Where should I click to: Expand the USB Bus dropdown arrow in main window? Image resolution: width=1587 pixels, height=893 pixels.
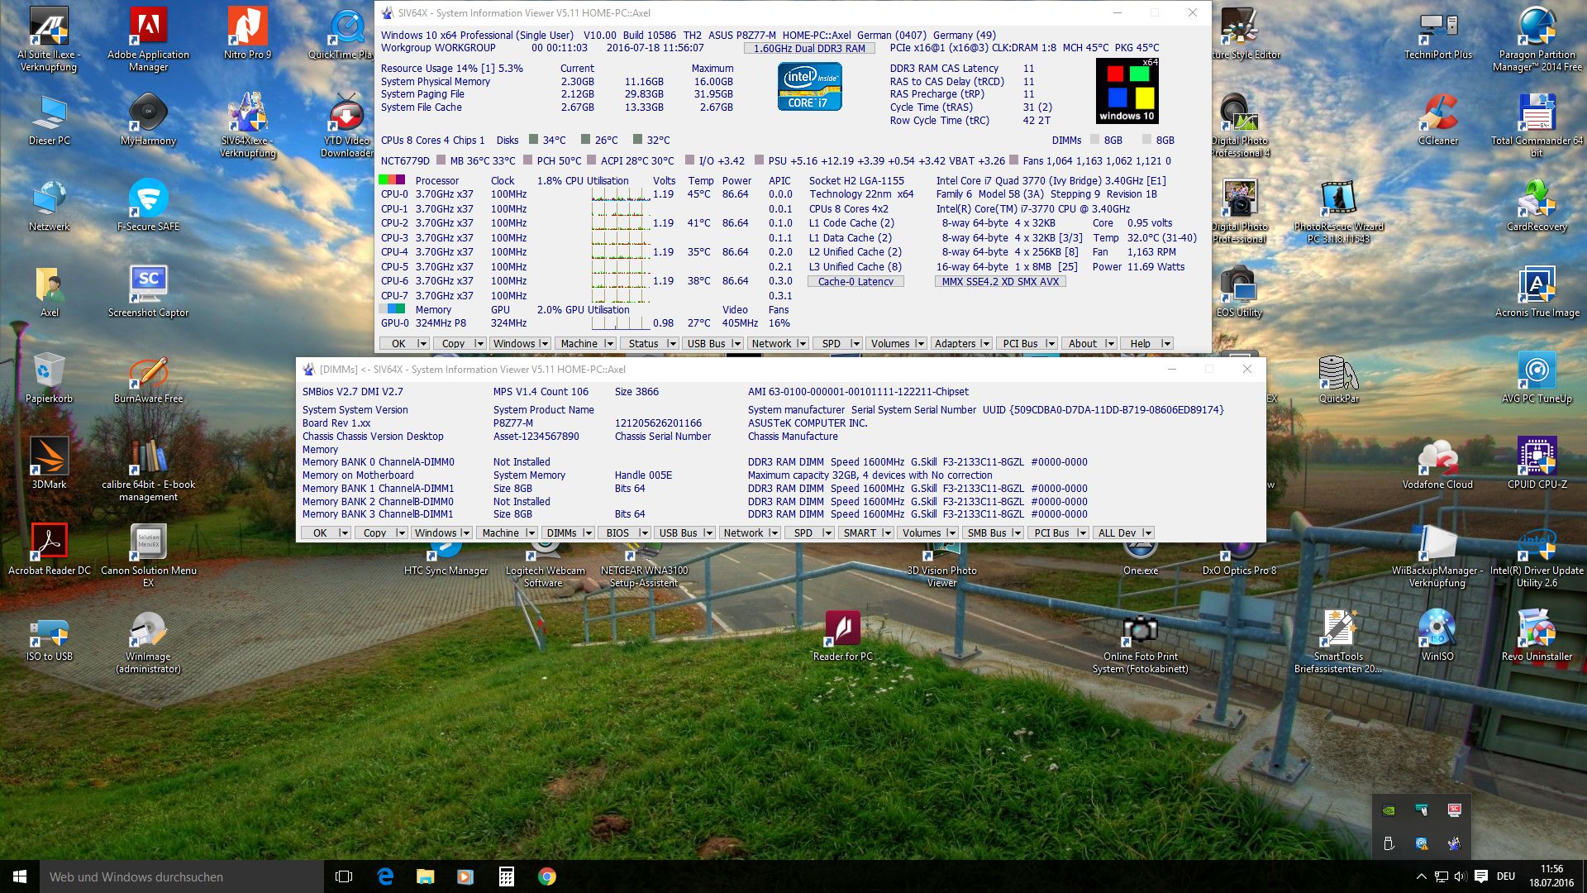(736, 344)
